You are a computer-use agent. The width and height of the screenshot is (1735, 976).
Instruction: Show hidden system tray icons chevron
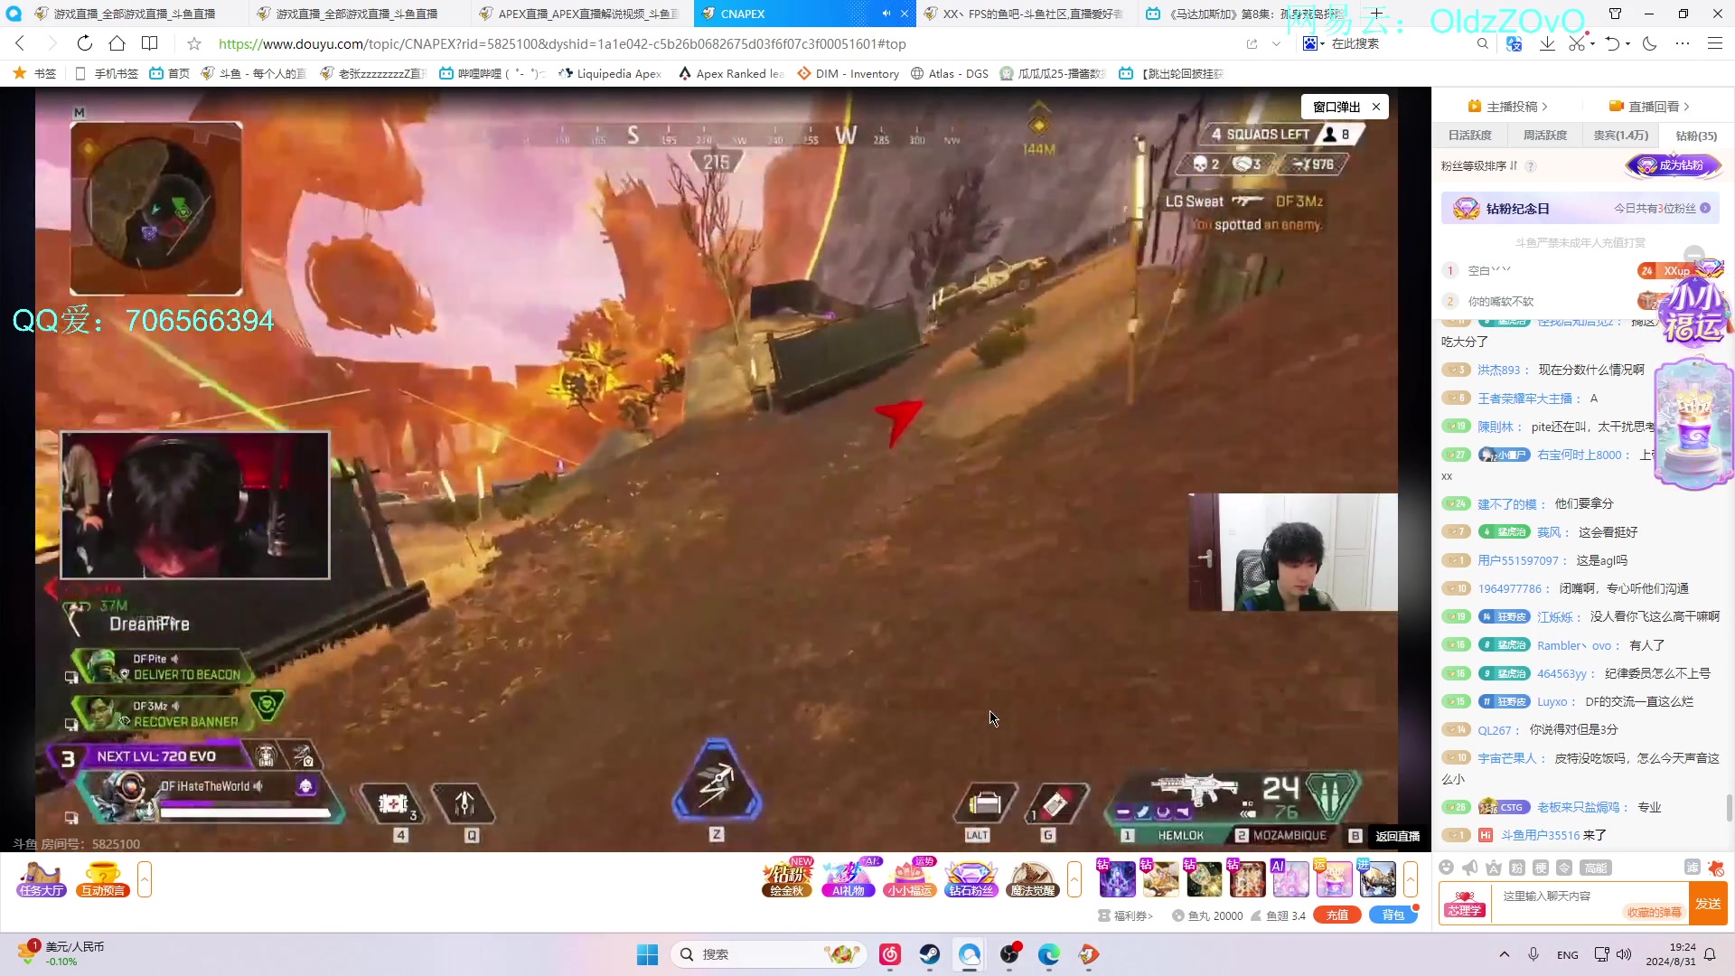click(1504, 954)
